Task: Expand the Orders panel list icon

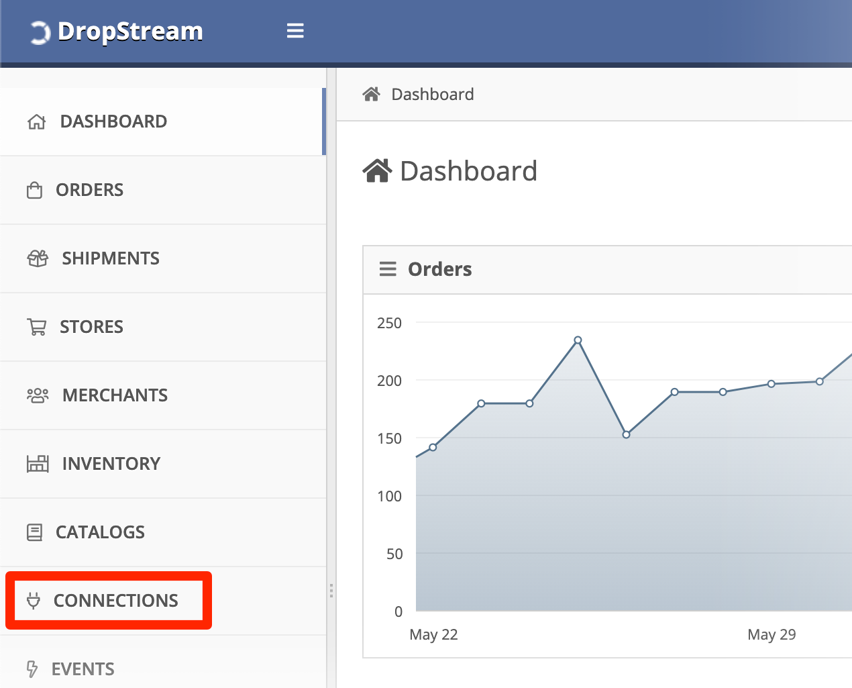Action: click(x=388, y=269)
